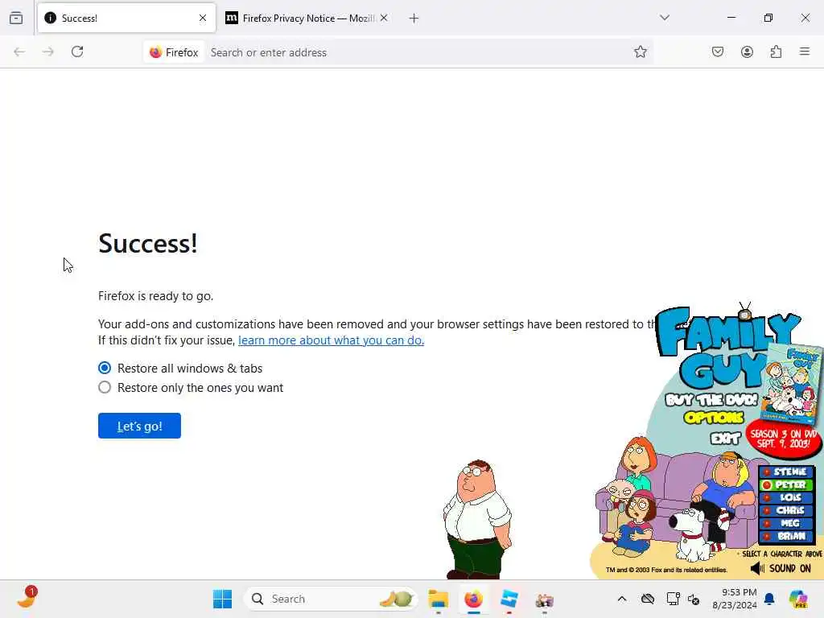Open the Extensions panel
Screen dimensions: 824x618
pyautogui.click(x=776, y=51)
